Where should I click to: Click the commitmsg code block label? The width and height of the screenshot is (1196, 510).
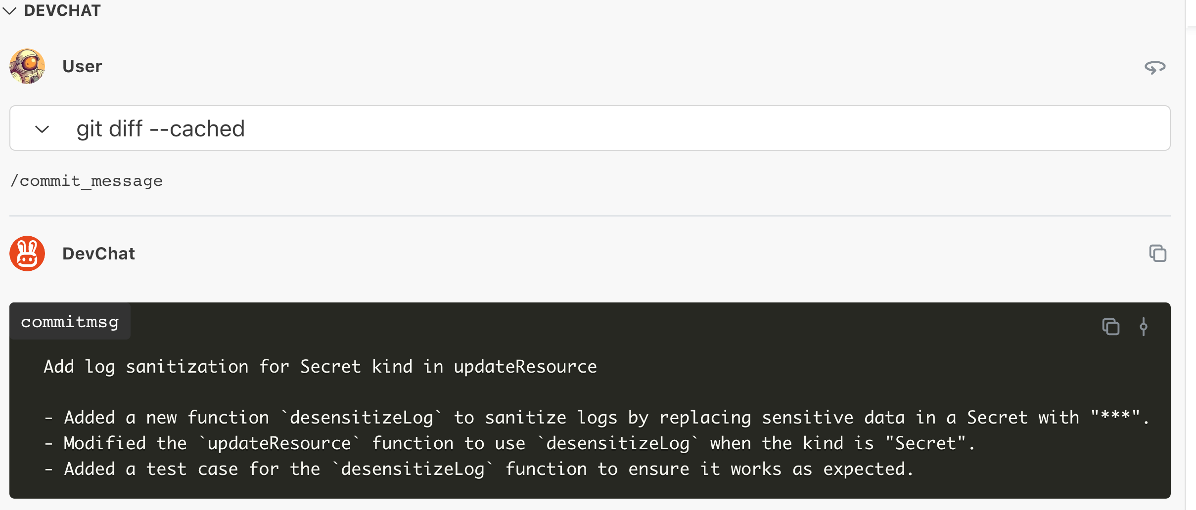70,322
